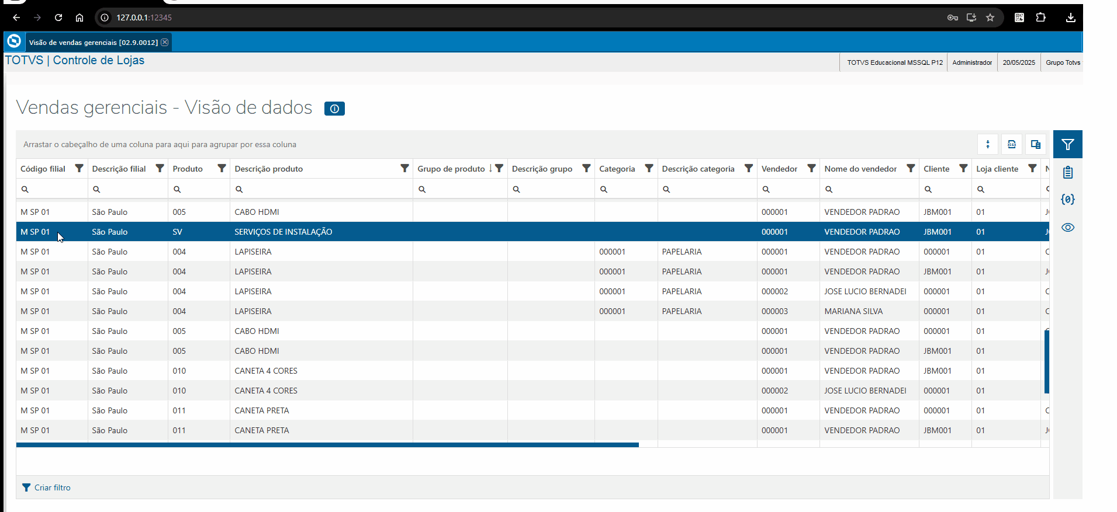Viewport: 1117px width, 512px height.
Task: Open the filter funnel on the Nome do vendedor column
Action: tap(911, 168)
